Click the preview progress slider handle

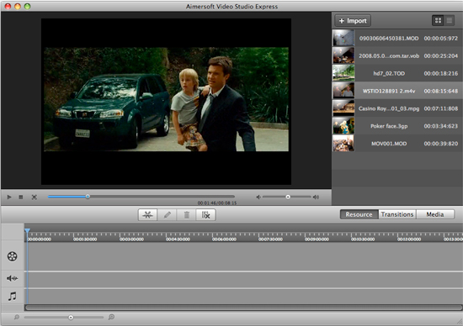point(88,197)
